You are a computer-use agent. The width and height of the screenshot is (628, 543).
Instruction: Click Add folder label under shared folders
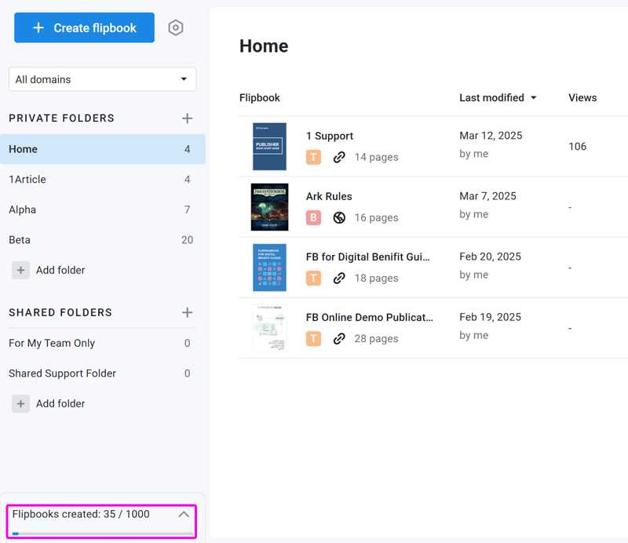click(60, 403)
